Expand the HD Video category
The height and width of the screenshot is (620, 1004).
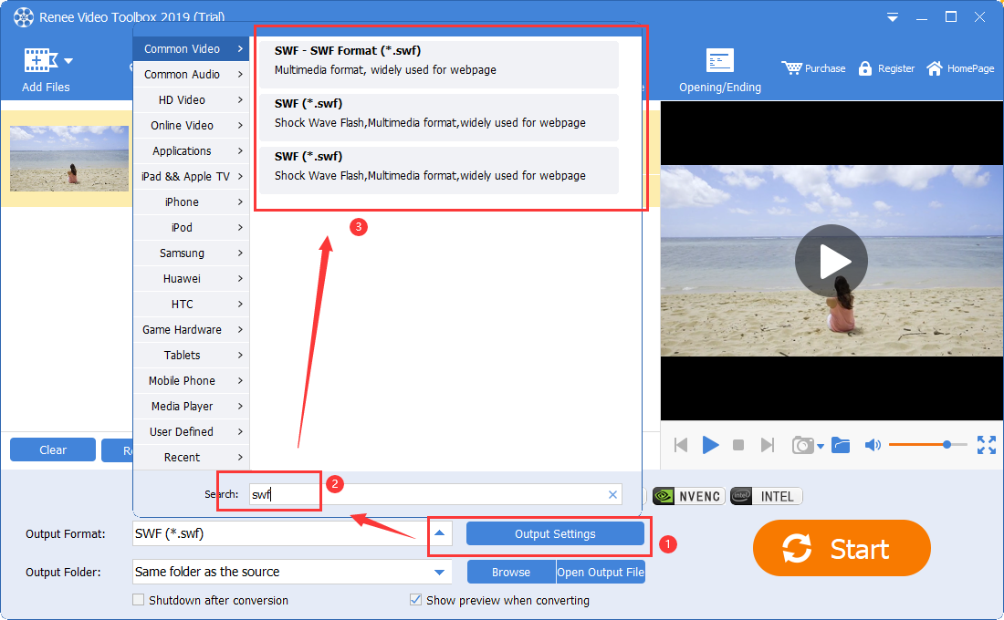pos(191,100)
